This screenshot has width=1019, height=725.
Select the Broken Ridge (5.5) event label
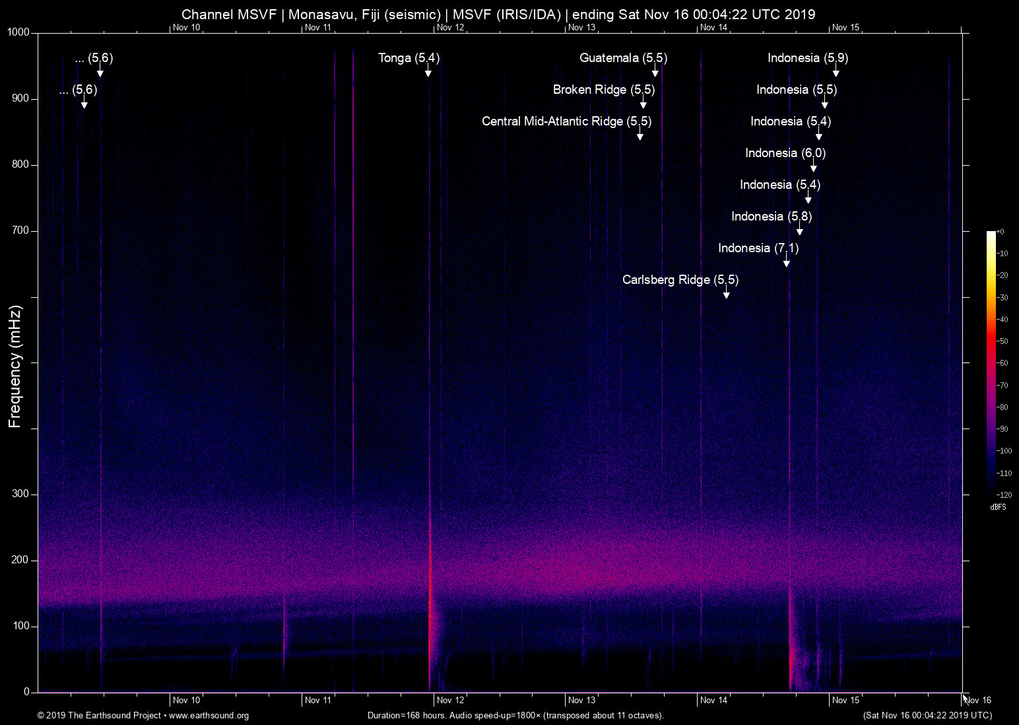[x=604, y=90]
